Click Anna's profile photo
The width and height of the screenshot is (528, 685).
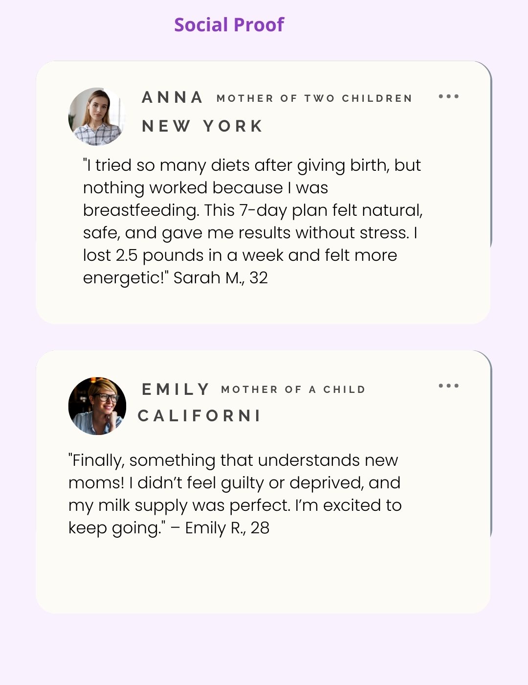(96, 116)
